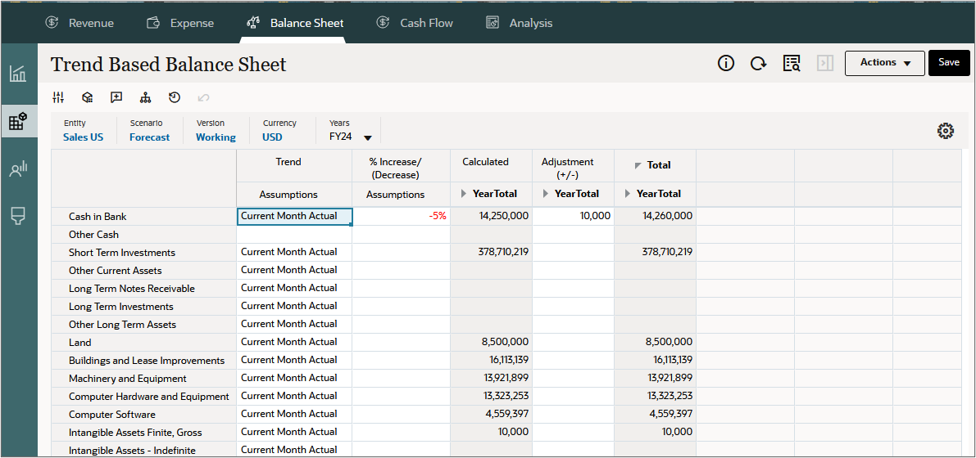Viewport: 976px width, 458px height.
Task: Expand YearTotal under Adjustment column
Action: pos(546,194)
